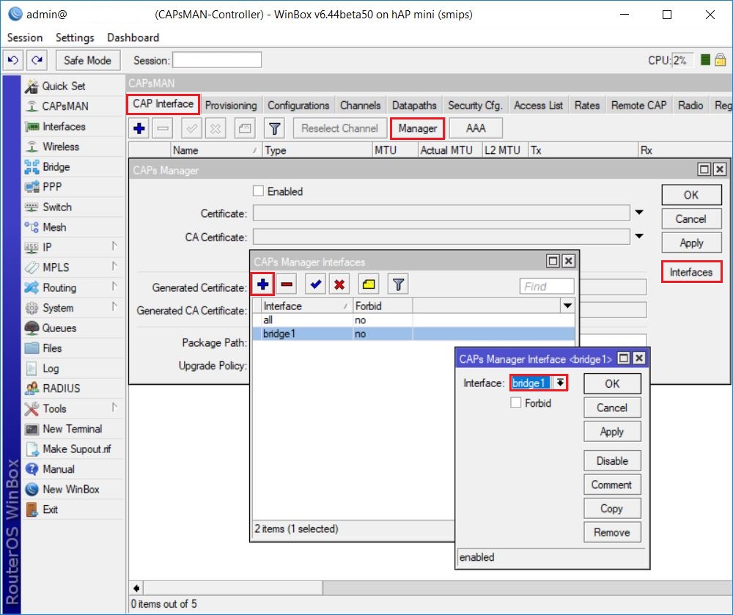This screenshot has height=615, width=733.
Task: Click the Session input field
Action: [x=217, y=60]
